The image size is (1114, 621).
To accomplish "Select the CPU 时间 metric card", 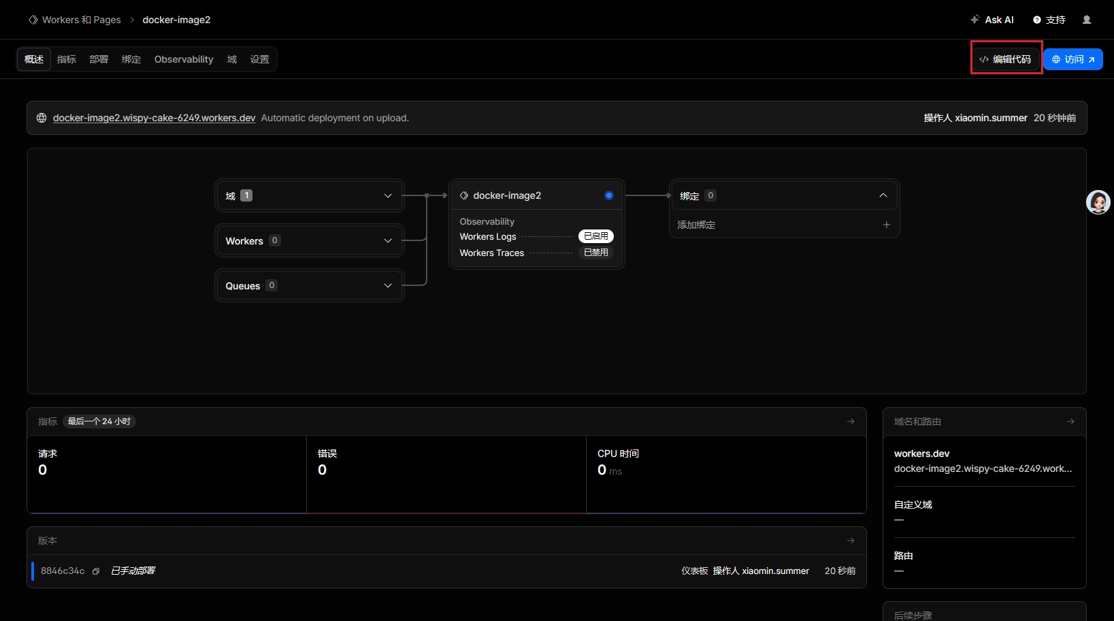I will (726, 474).
